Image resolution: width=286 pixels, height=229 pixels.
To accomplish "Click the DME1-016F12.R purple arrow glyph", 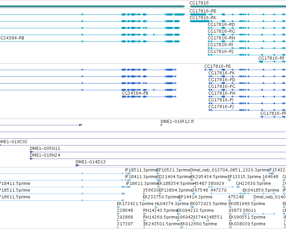I will [x=161, y=125].
